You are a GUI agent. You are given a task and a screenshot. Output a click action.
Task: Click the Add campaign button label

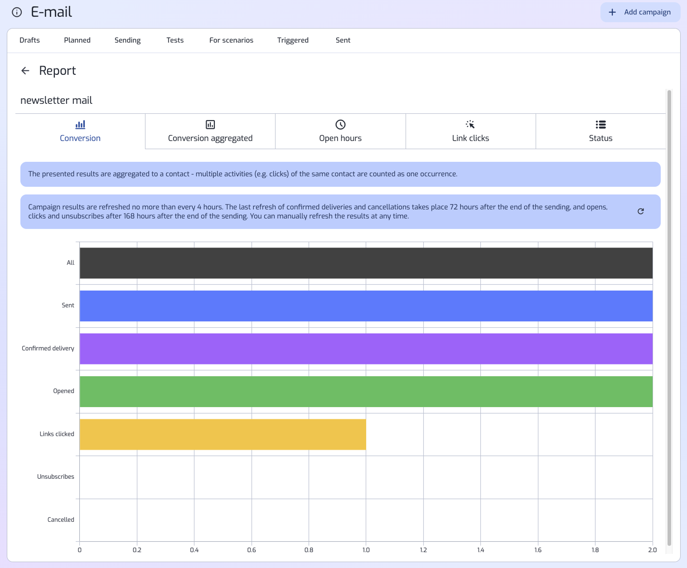pyautogui.click(x=647, y=12)
